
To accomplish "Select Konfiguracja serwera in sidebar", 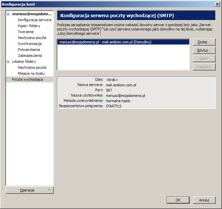I will click(x=34, y=20).
